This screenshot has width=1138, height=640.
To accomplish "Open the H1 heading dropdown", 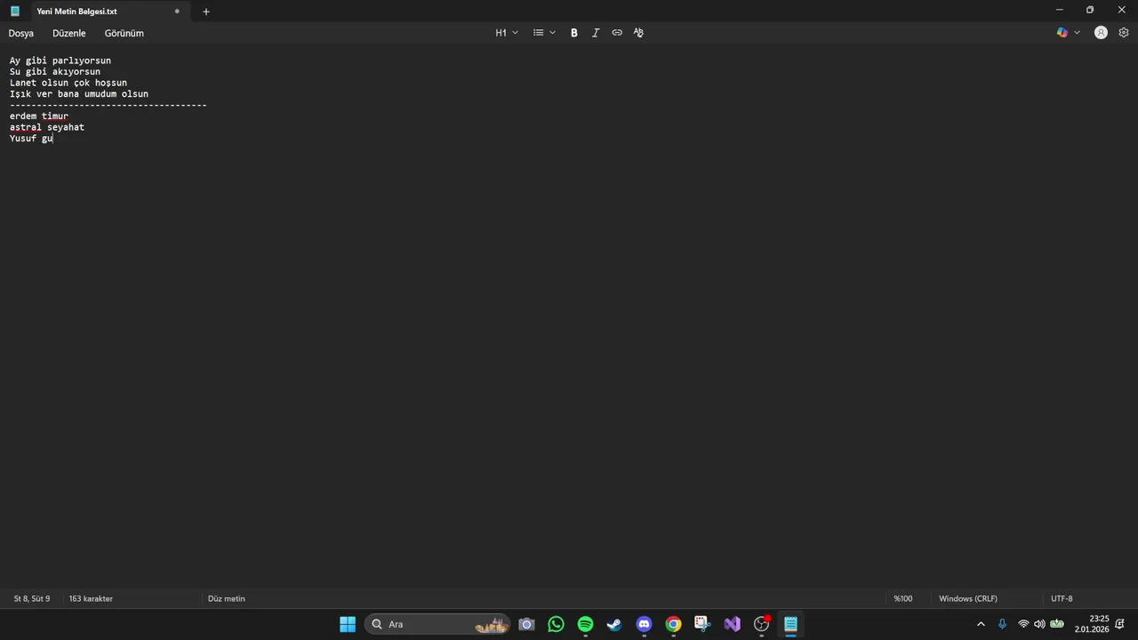I will pos(507,33).
